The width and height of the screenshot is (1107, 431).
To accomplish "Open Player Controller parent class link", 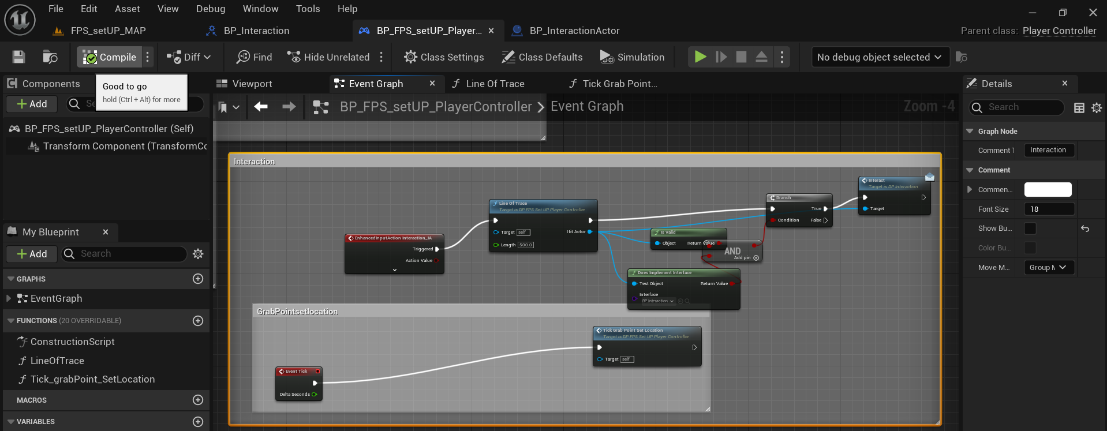I will (1059, 31).
